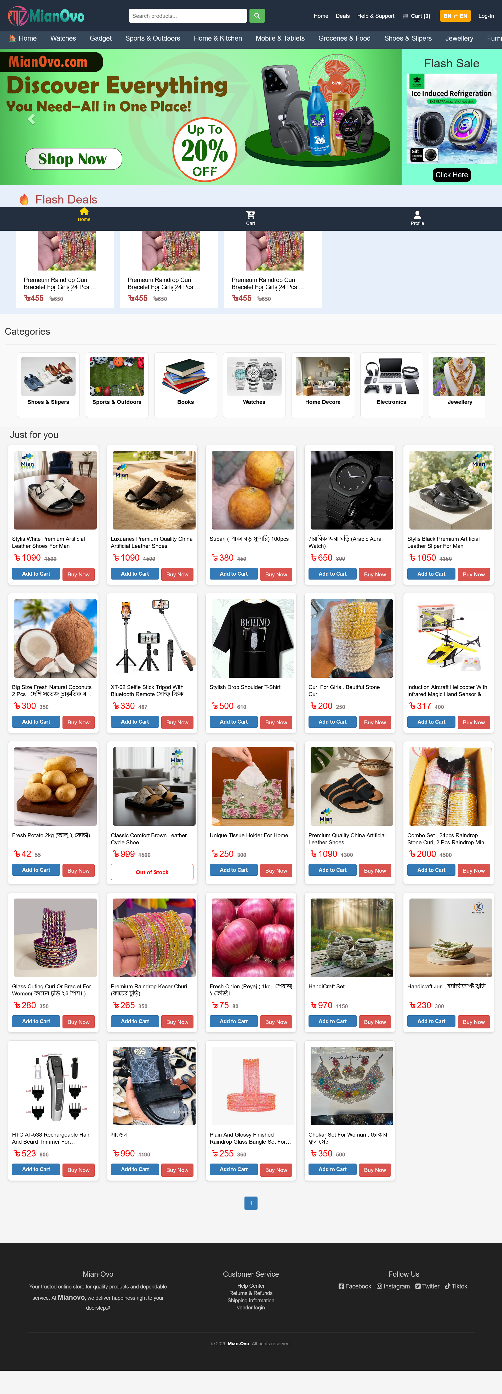This screenshot has height=1394, width=502.
Task: Click the yellow Home icon in bottom bar
Action: [84, 215]
